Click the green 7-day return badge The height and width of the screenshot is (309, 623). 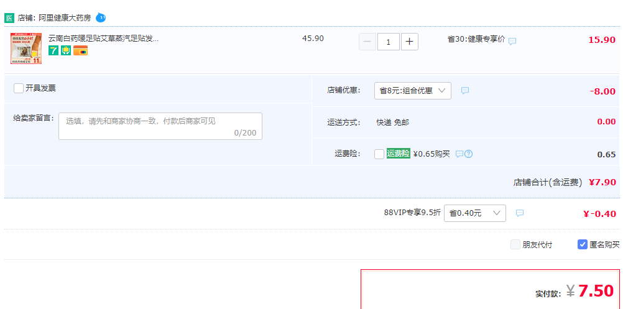(53, 50)
